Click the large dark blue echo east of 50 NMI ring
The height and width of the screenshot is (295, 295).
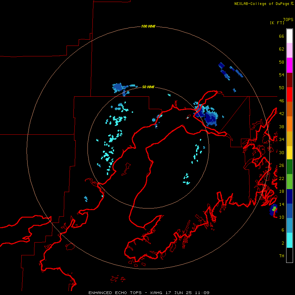click(211, 117)
